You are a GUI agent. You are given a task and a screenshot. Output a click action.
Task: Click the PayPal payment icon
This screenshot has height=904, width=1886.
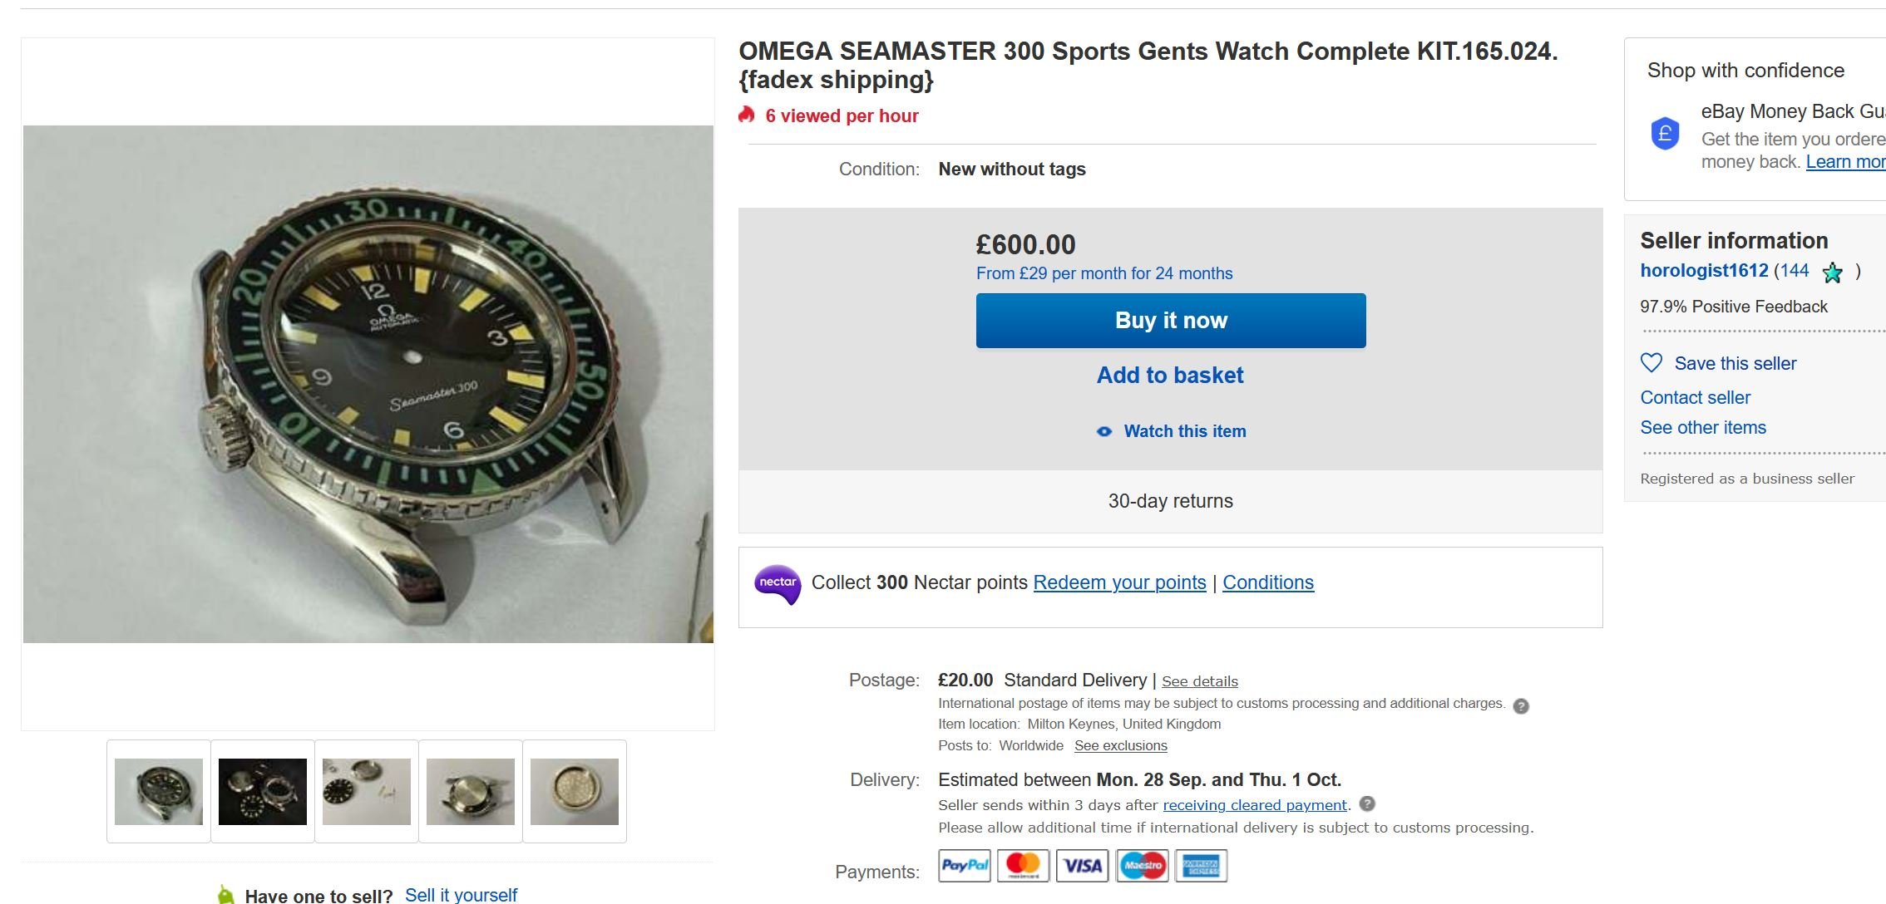(x=965, y=866)
